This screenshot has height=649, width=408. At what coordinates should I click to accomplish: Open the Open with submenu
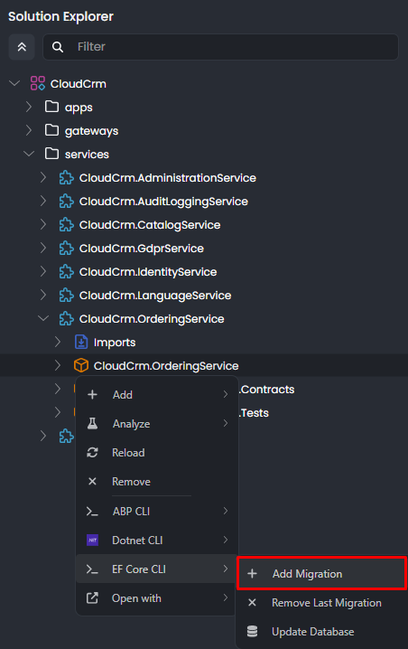(157, 598)
